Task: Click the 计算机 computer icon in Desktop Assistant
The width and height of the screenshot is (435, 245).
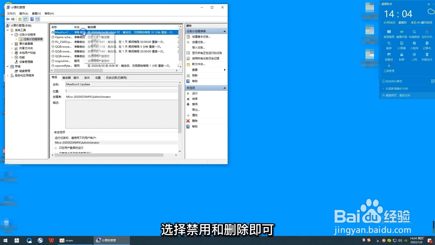Action: (x=402, y=44)
